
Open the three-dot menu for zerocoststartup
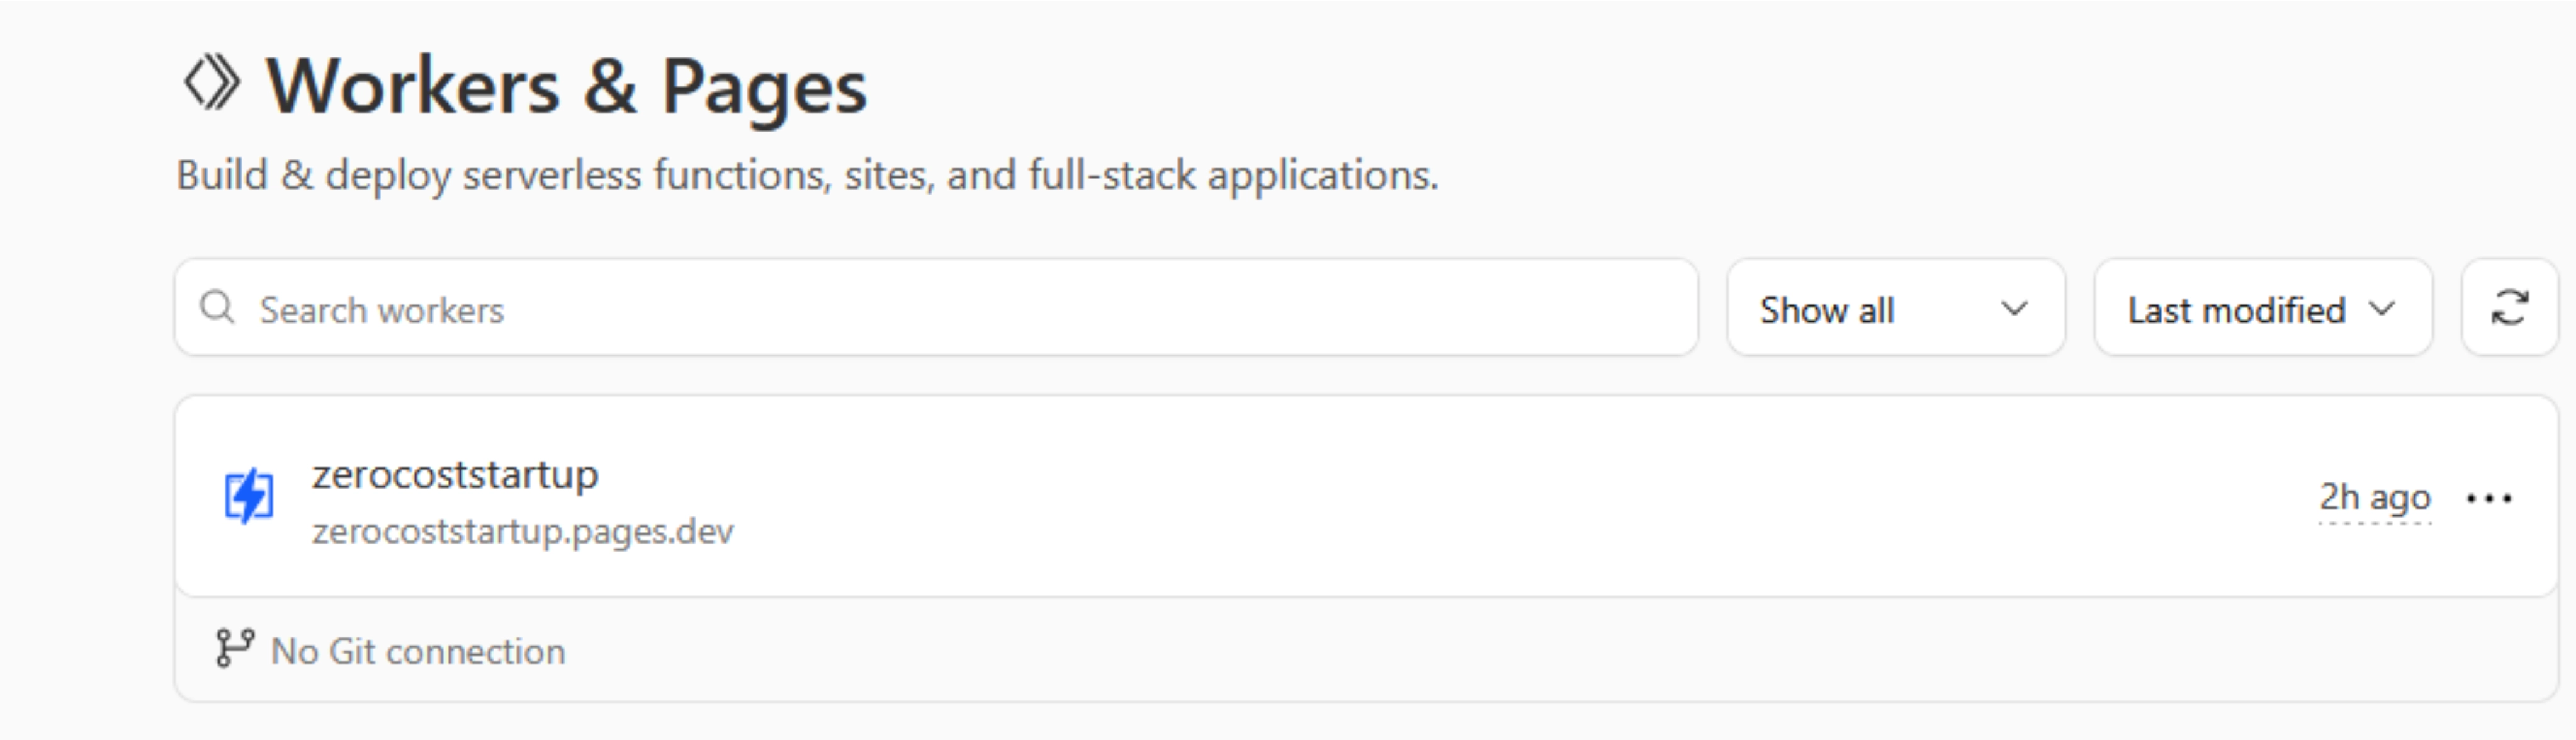click(x=2489, y=498)
